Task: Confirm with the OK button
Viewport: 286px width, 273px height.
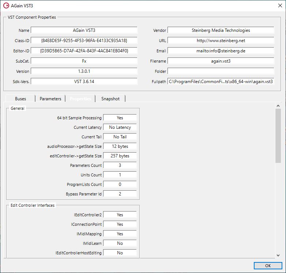Action: (x=268, y=266)
